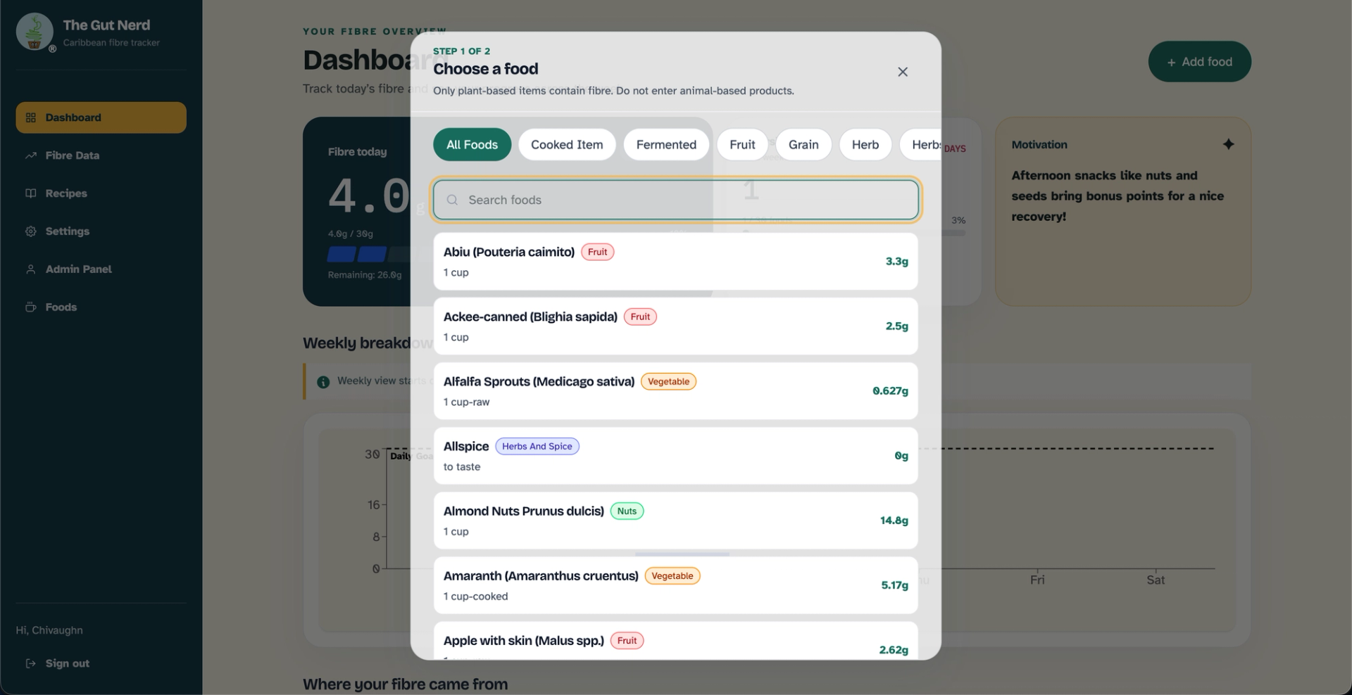
Task: Click the Recipes book icon
Action: (31, 193)
